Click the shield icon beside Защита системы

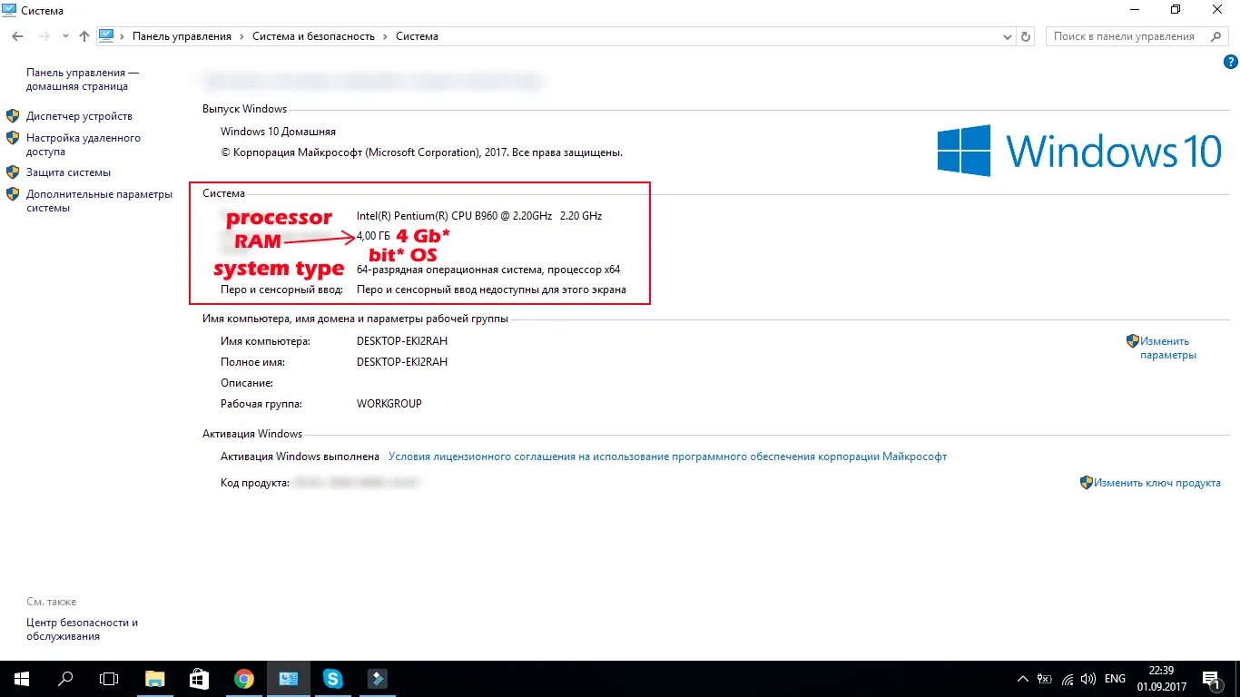(13, 172)
